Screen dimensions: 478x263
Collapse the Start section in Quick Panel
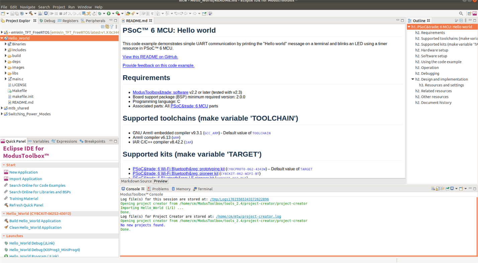[4, 165]
